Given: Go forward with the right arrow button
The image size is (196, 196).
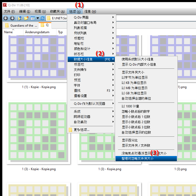Looking at the screenshot, I should (12, 18).
